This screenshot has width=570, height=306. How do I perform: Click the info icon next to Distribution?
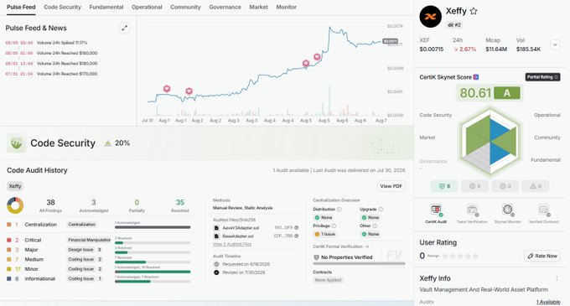[339, 210]
